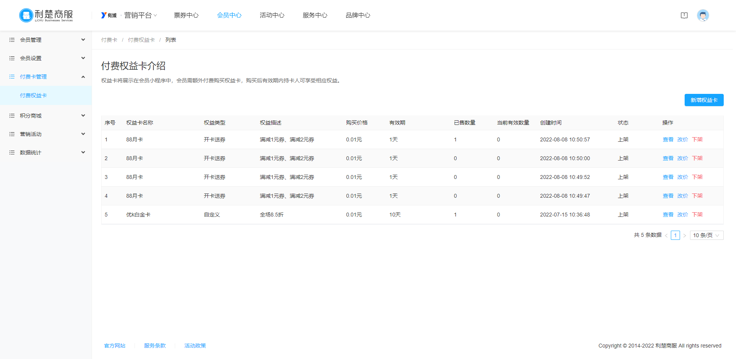
Task: Click 改价 for row 2
Action: point(683,158)
